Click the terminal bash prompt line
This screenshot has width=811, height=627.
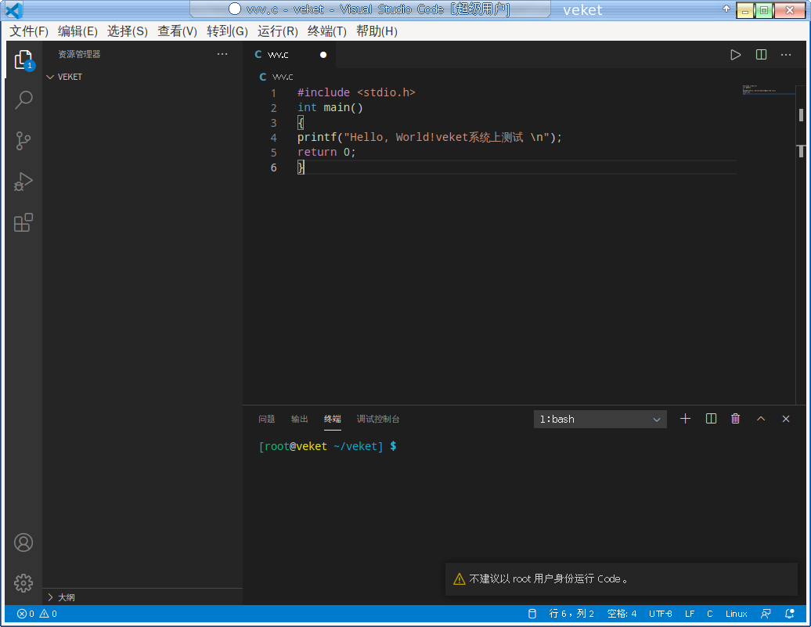[327, 446]
